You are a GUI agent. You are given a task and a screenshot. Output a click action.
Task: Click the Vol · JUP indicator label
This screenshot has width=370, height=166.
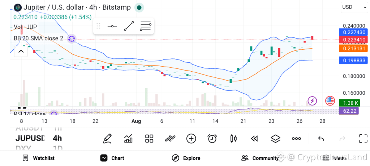coord(25,27)
